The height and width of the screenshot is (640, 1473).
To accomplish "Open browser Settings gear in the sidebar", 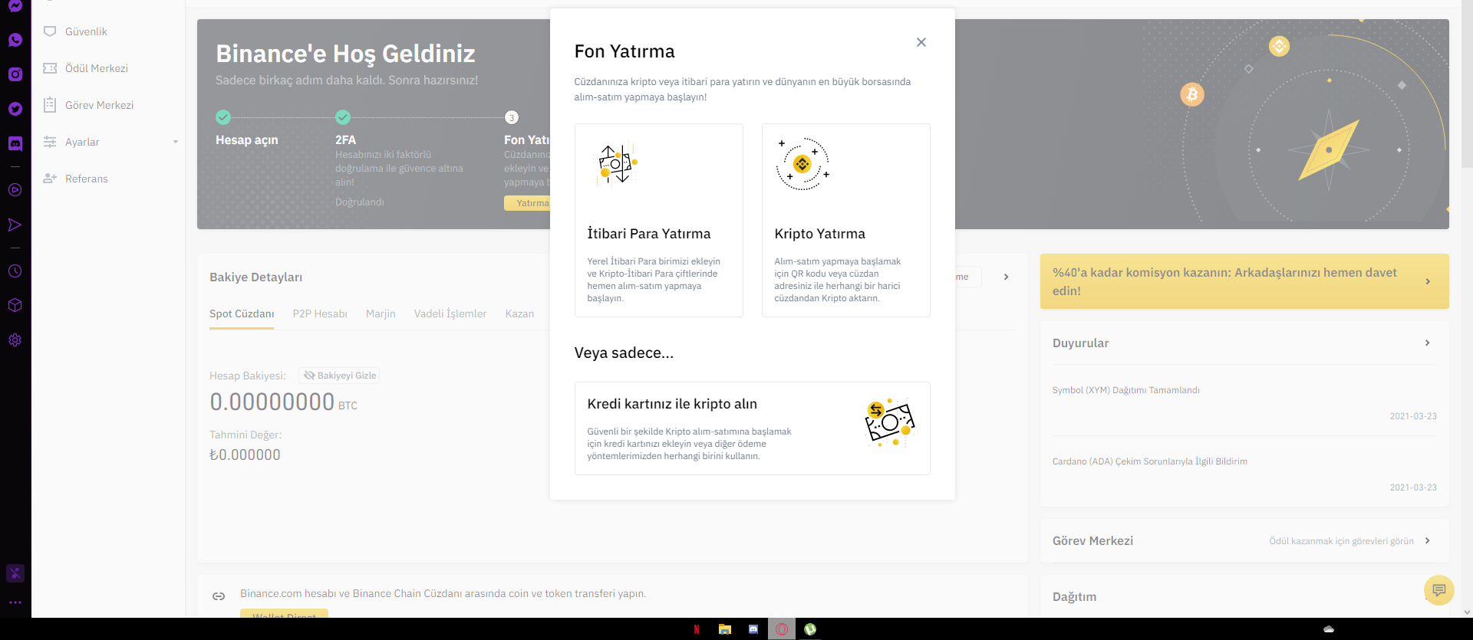I will coord(15,340).
